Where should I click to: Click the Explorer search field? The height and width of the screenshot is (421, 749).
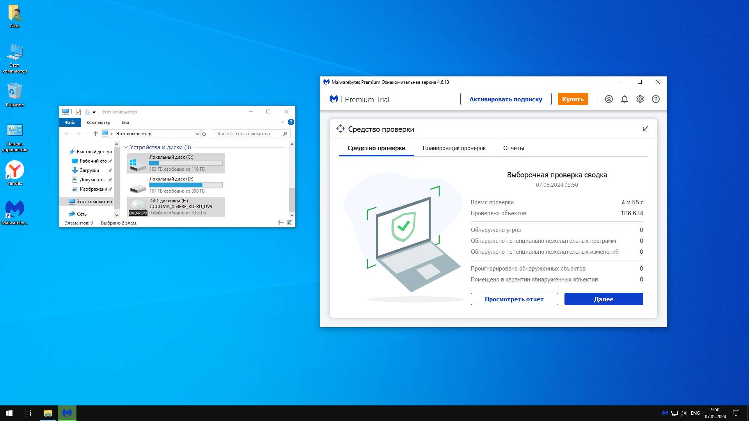click(x=247, y=134)
